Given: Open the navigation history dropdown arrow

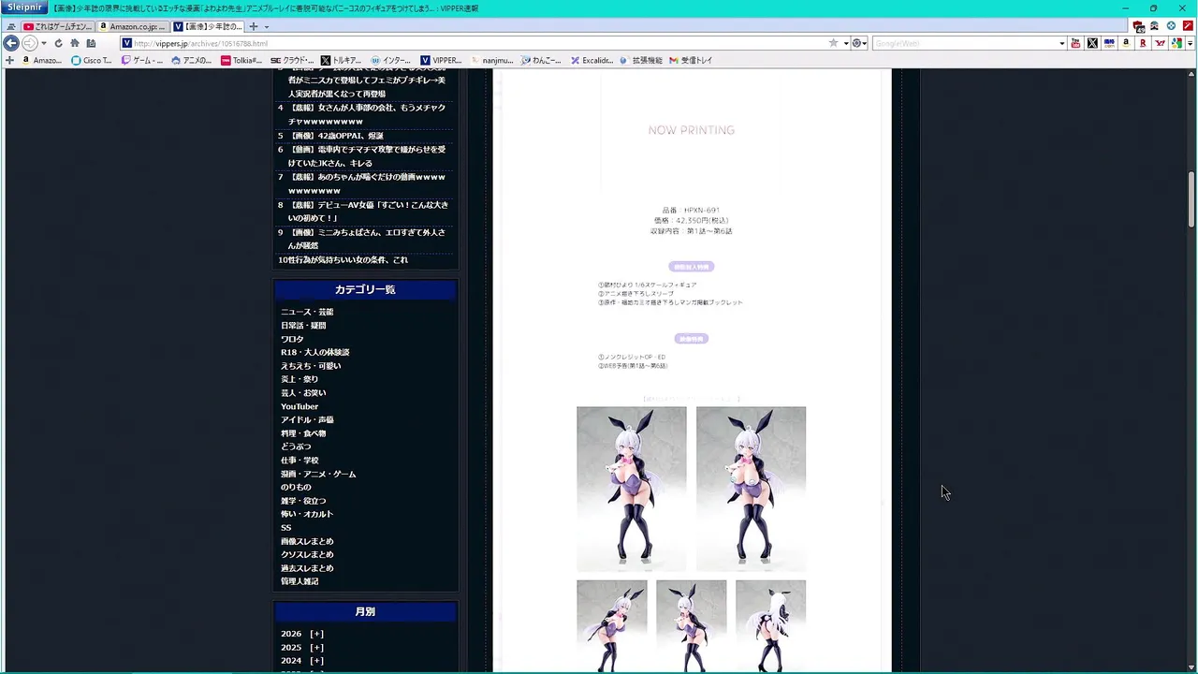Looking at the screenshot, I should 43,43.
